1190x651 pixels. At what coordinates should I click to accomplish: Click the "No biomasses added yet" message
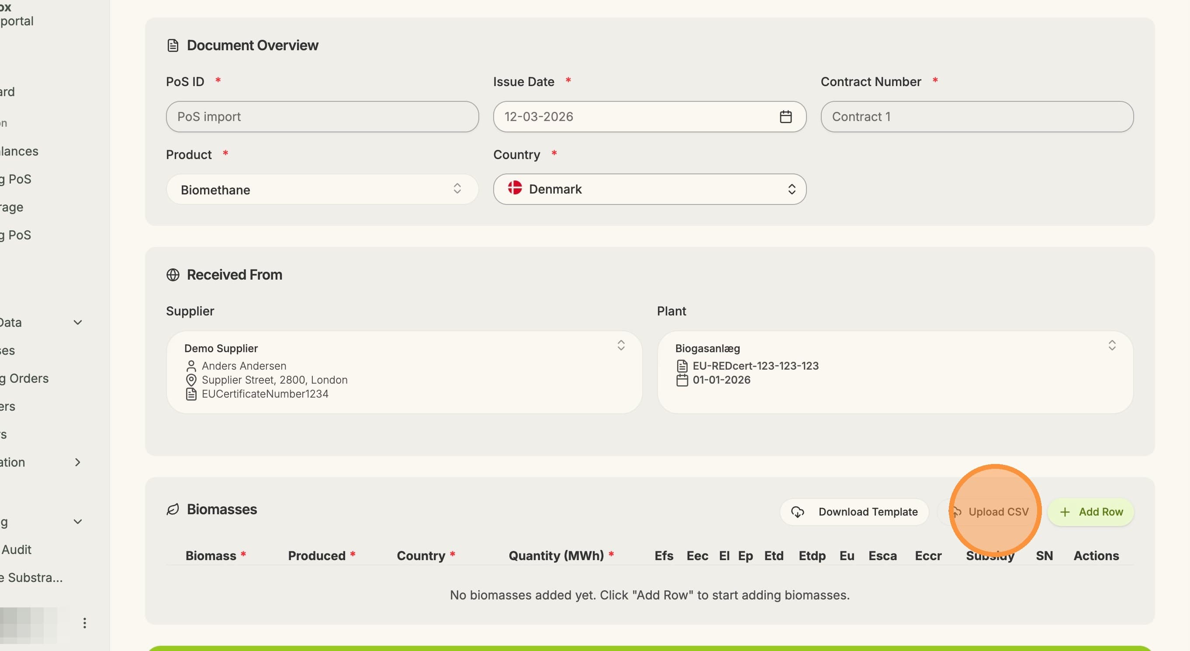pyautogui.click(x=650, y=595)
